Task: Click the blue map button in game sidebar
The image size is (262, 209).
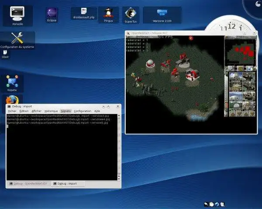Action: pos(249,68)
